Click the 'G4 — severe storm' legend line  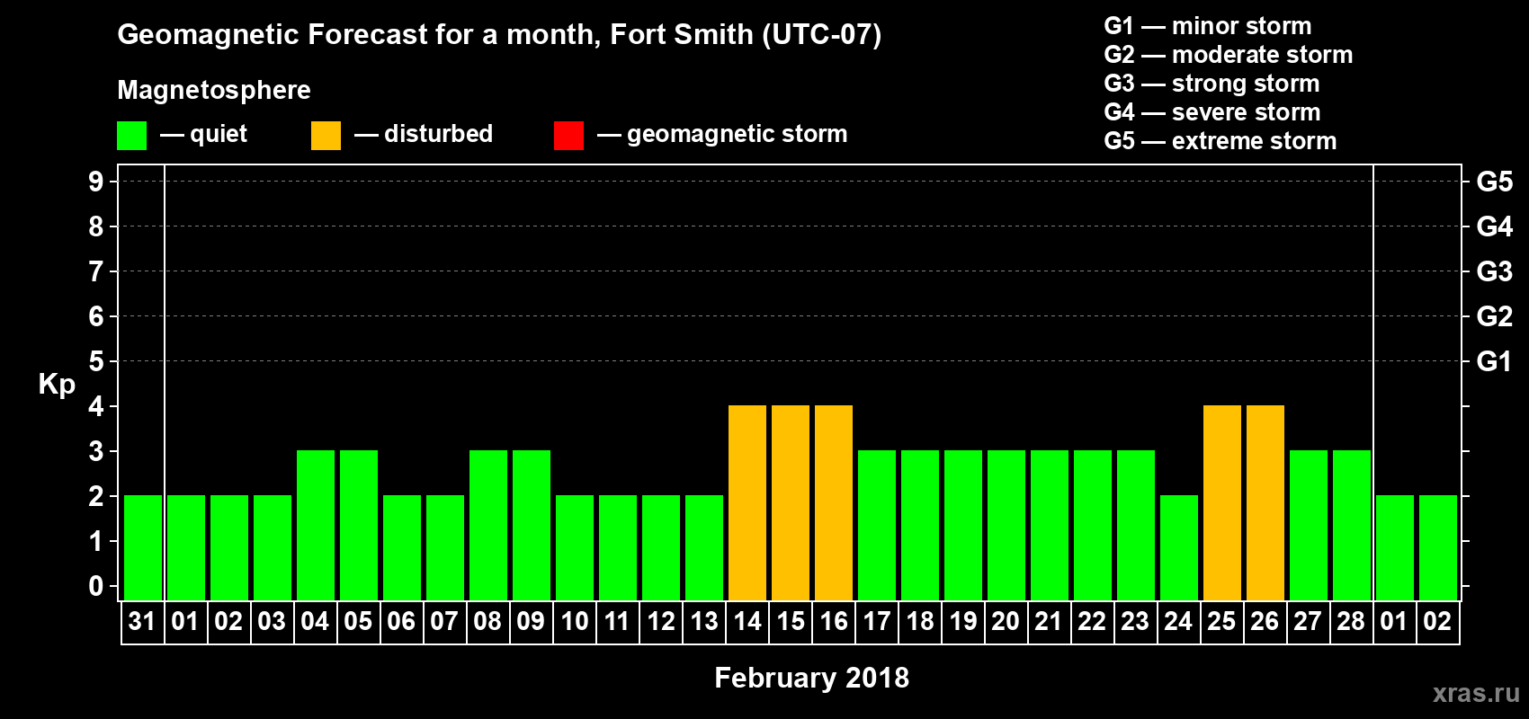(x=1212, y=112)
